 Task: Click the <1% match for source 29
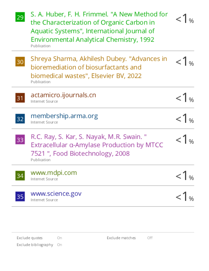coord(185,18)
